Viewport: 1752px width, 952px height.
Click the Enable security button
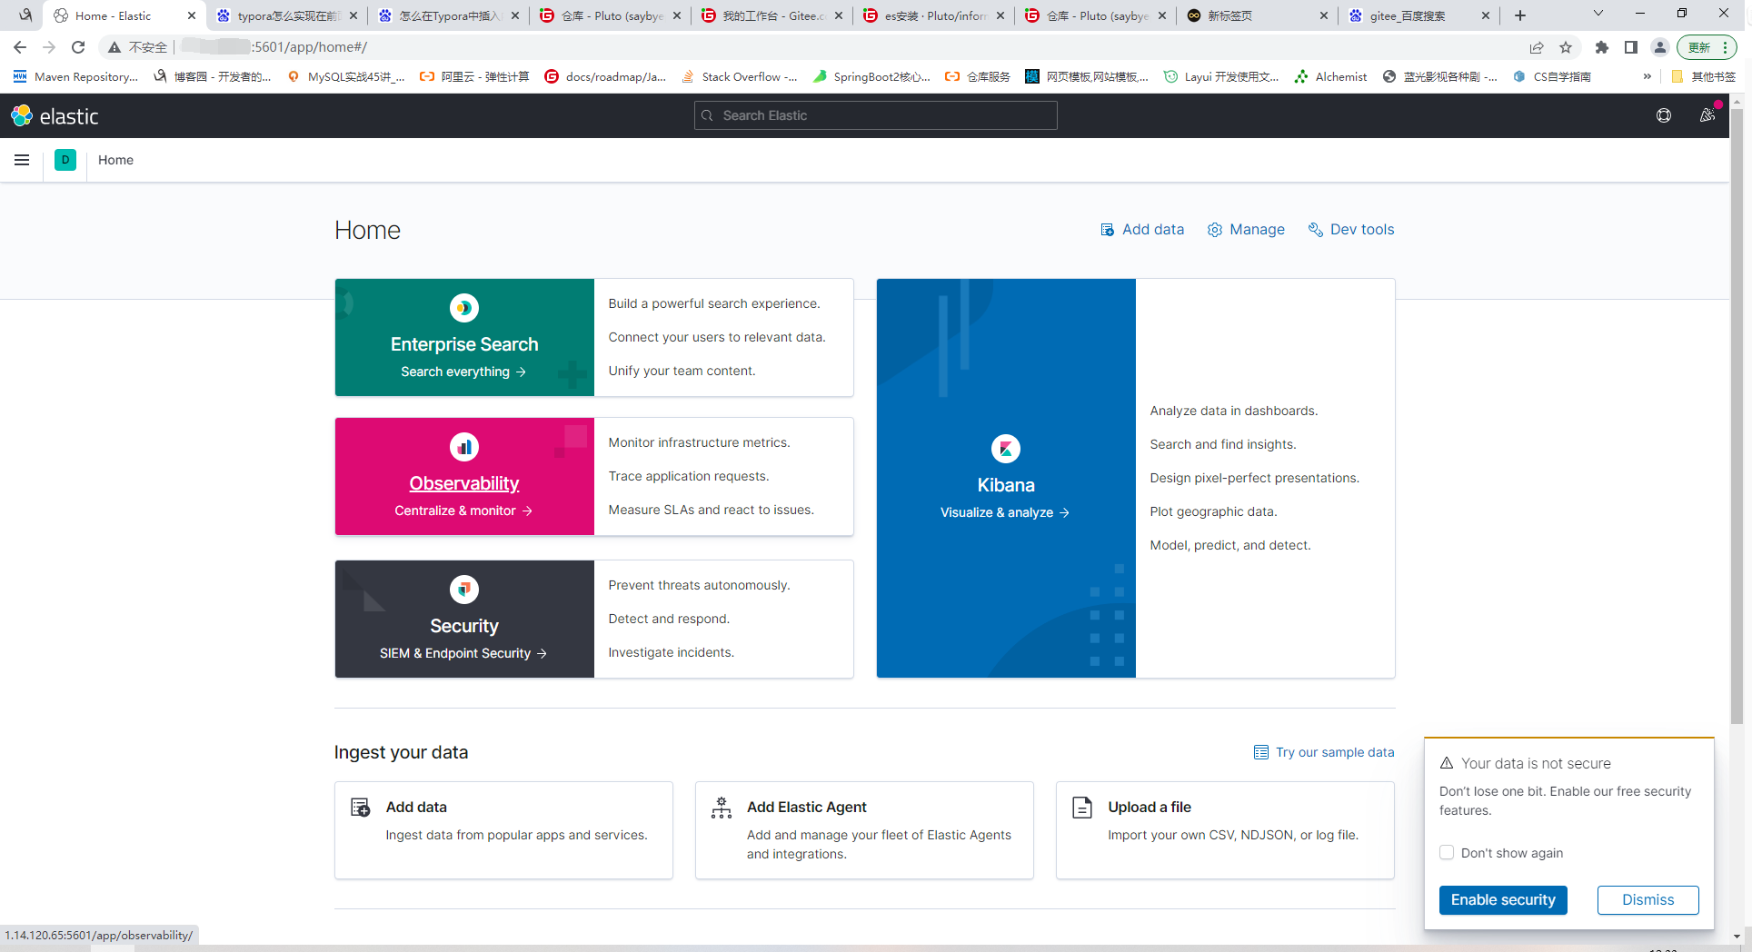click(x=1503, y=899)
